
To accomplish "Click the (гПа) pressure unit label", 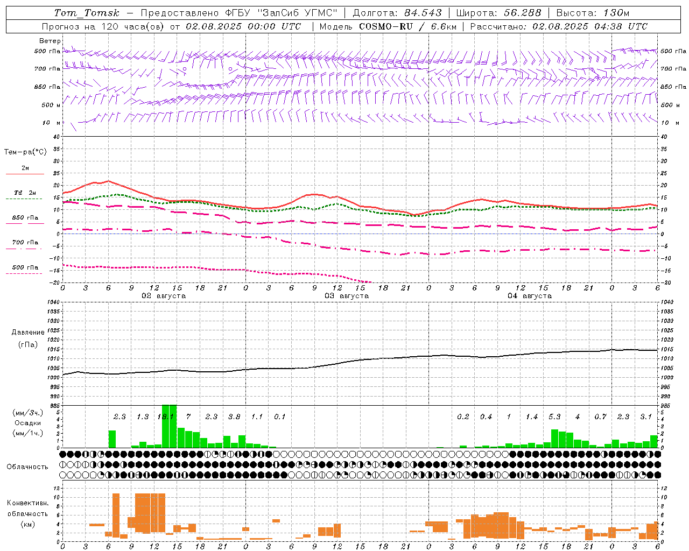I will (x=28, y=345).
